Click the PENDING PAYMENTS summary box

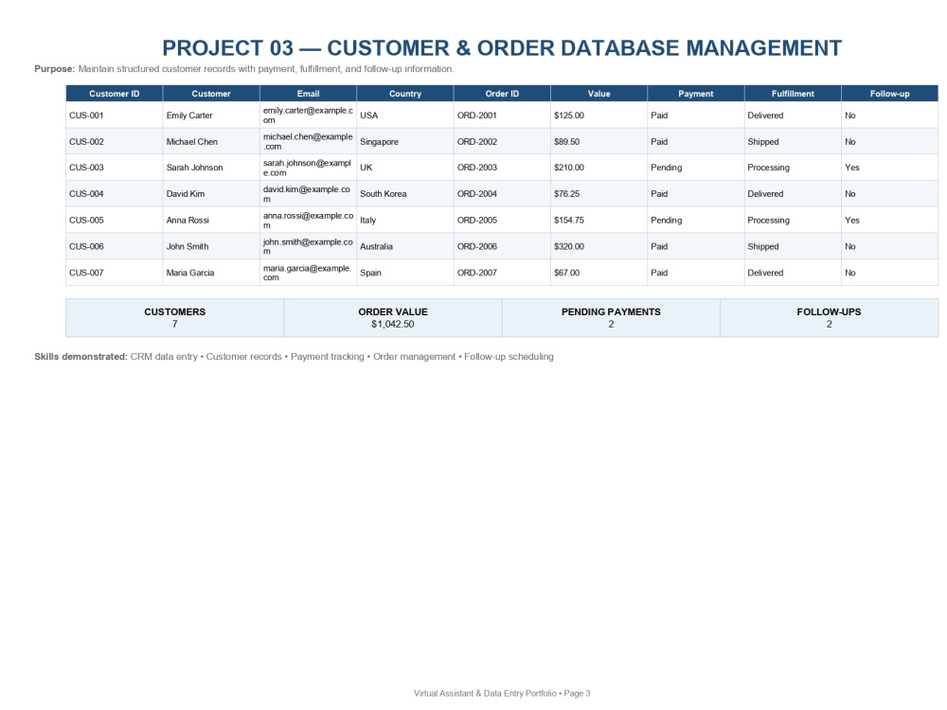point(611,317)
